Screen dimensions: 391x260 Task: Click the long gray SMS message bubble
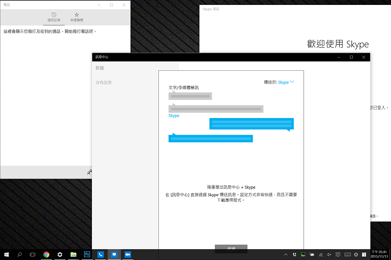tap(216, 108)
